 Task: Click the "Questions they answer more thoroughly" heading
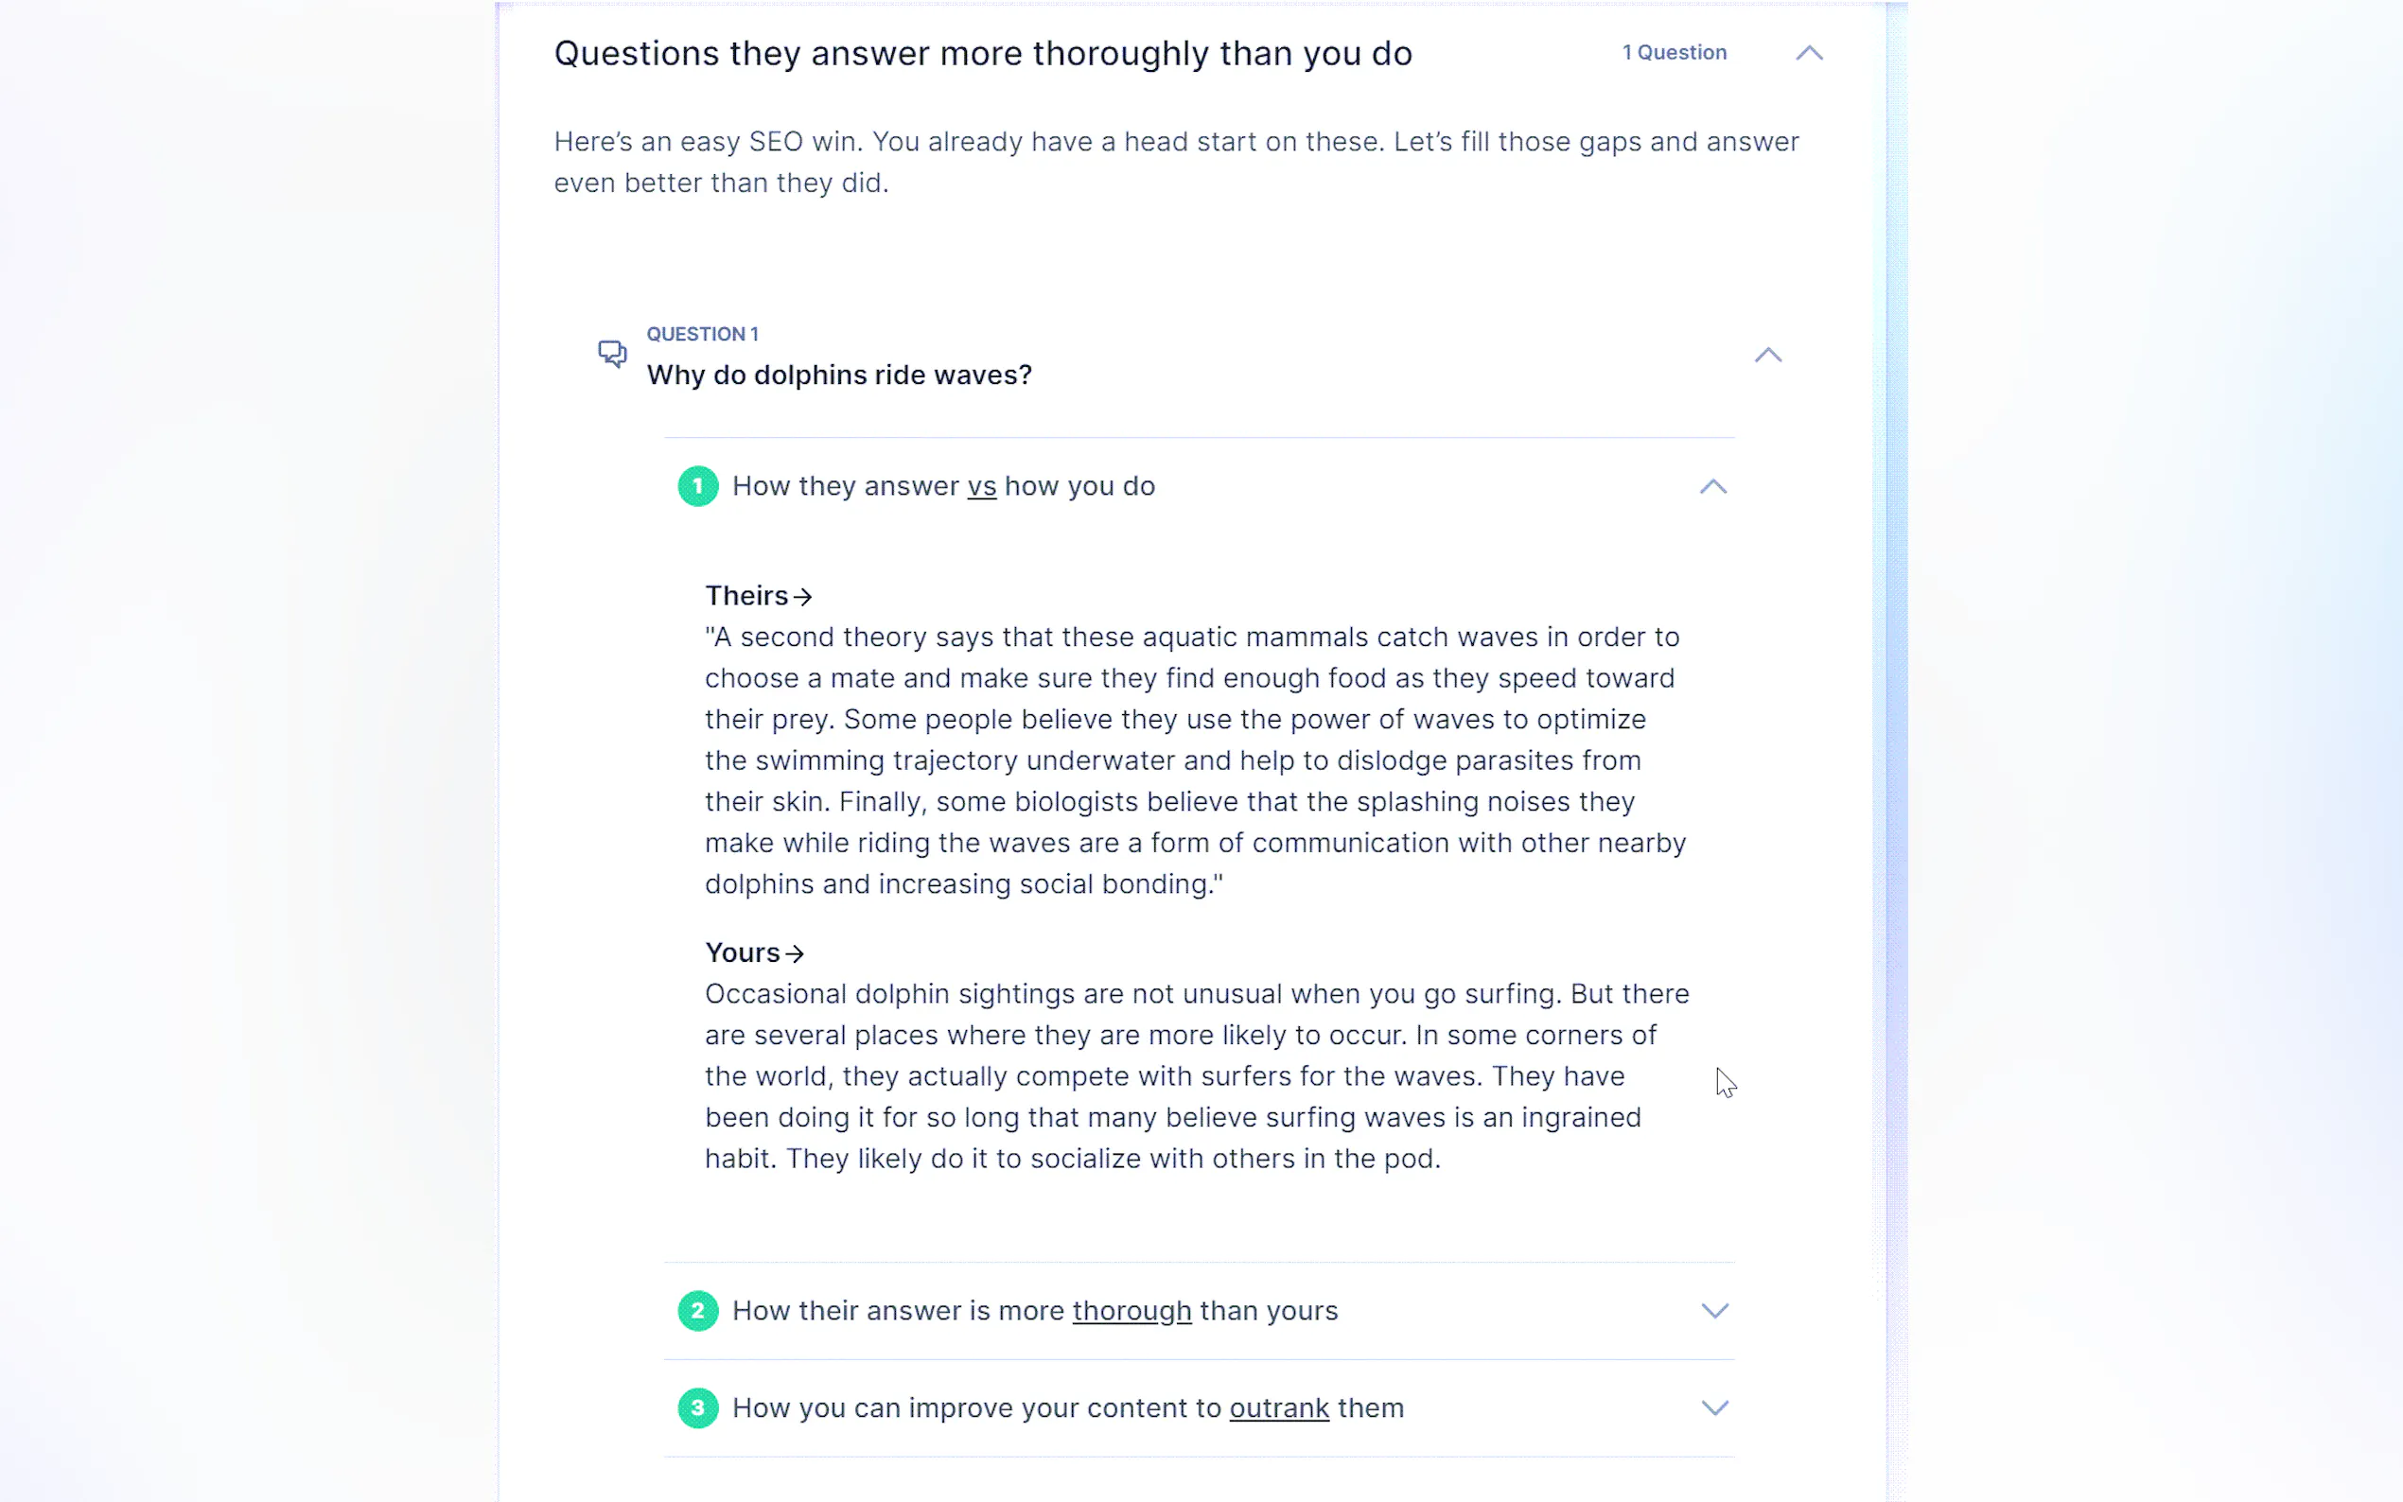click(x=982, y=54)
